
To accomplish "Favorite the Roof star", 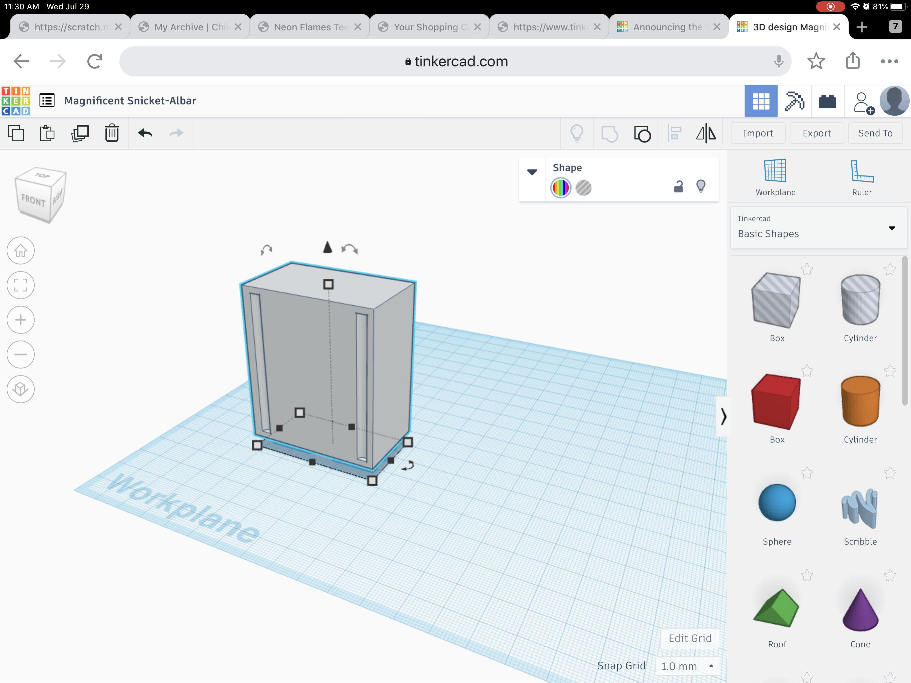I will click(807, 575).
